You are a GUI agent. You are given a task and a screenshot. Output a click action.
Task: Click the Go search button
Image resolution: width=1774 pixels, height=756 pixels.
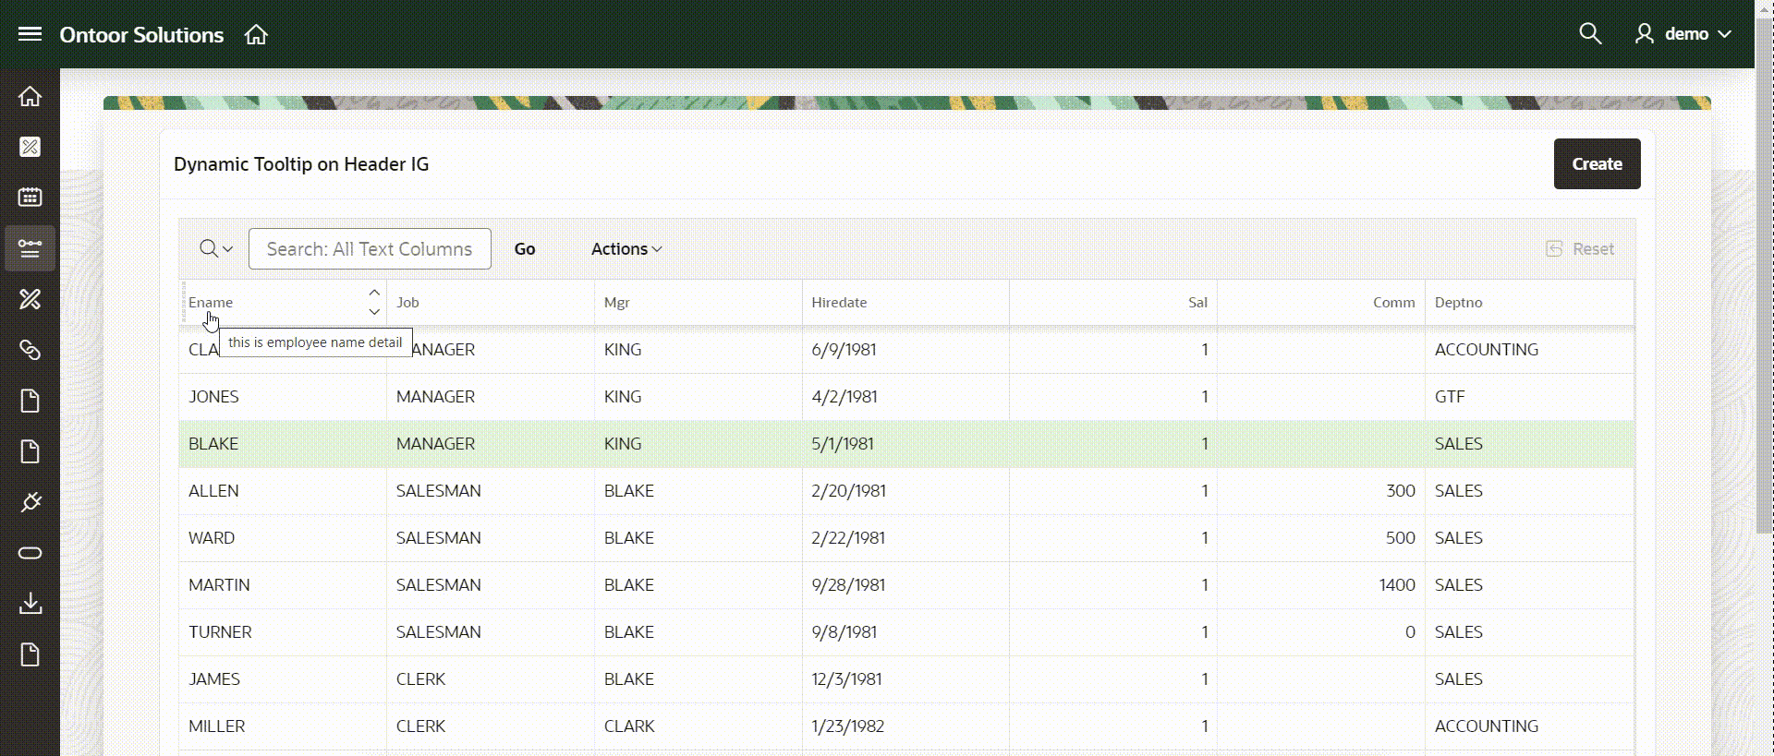(525, 249)
